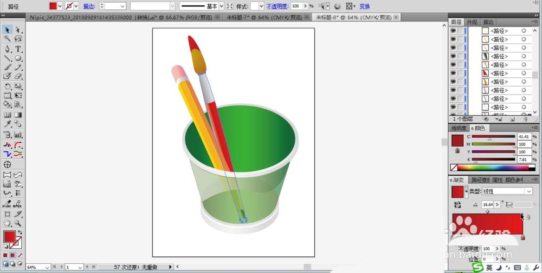The image size is (542, 273).
Task: Select the Pencil tool
Action: click(18, 67)
